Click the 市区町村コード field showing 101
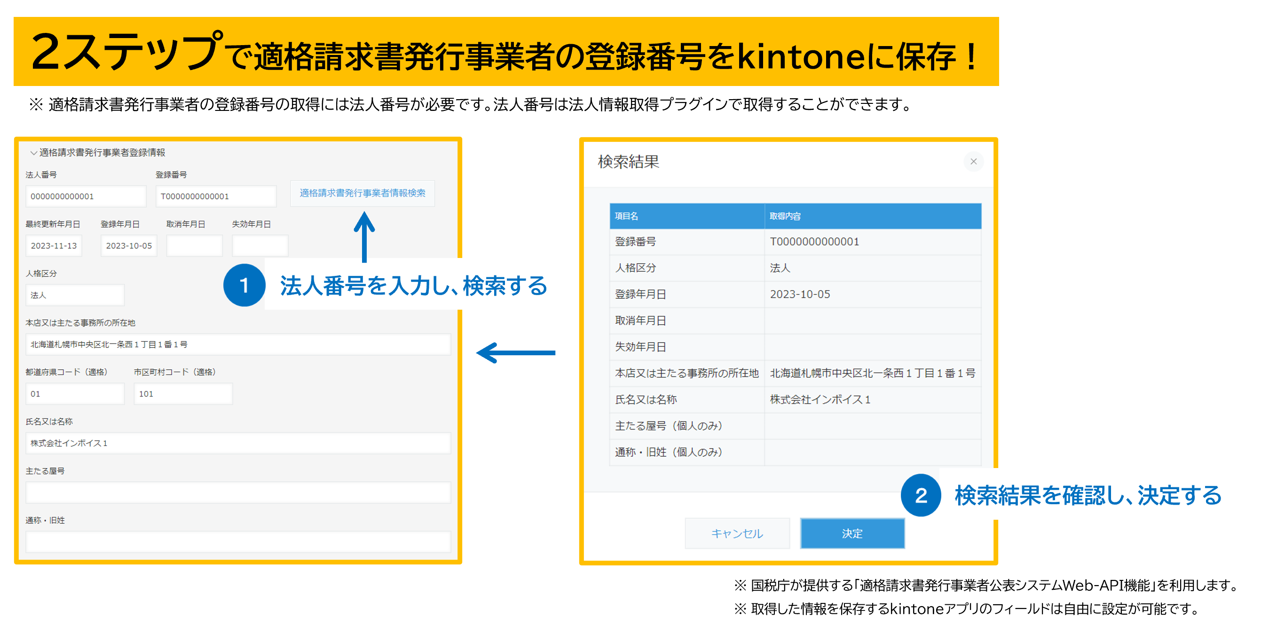This screenshot has height=625, width=1261. coord(183,394)
